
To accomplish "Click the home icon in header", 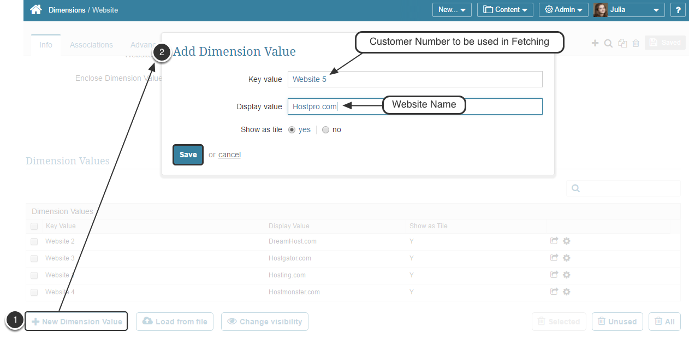I will coord(36,10).
